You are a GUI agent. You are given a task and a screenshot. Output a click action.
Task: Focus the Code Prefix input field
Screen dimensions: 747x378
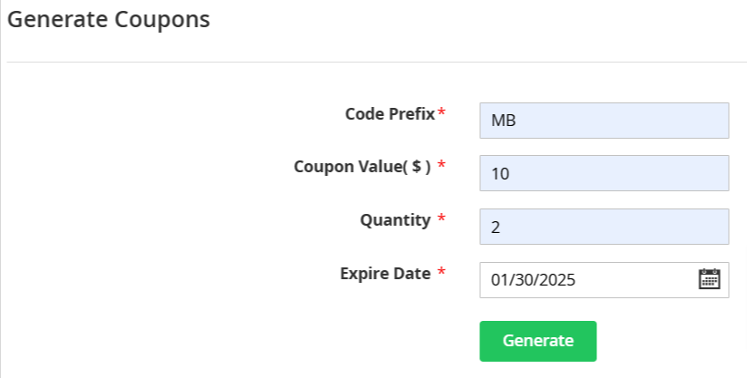coord(604,121)
